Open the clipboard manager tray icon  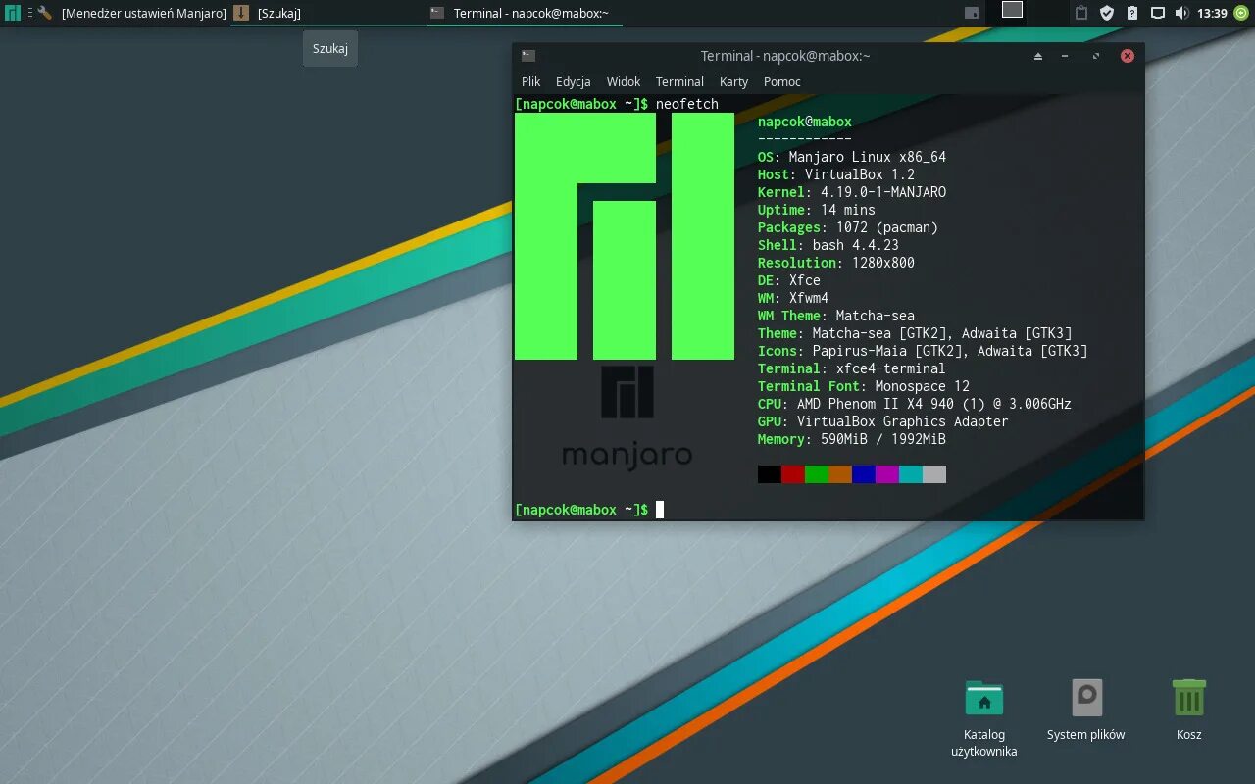click(1081, 13)
